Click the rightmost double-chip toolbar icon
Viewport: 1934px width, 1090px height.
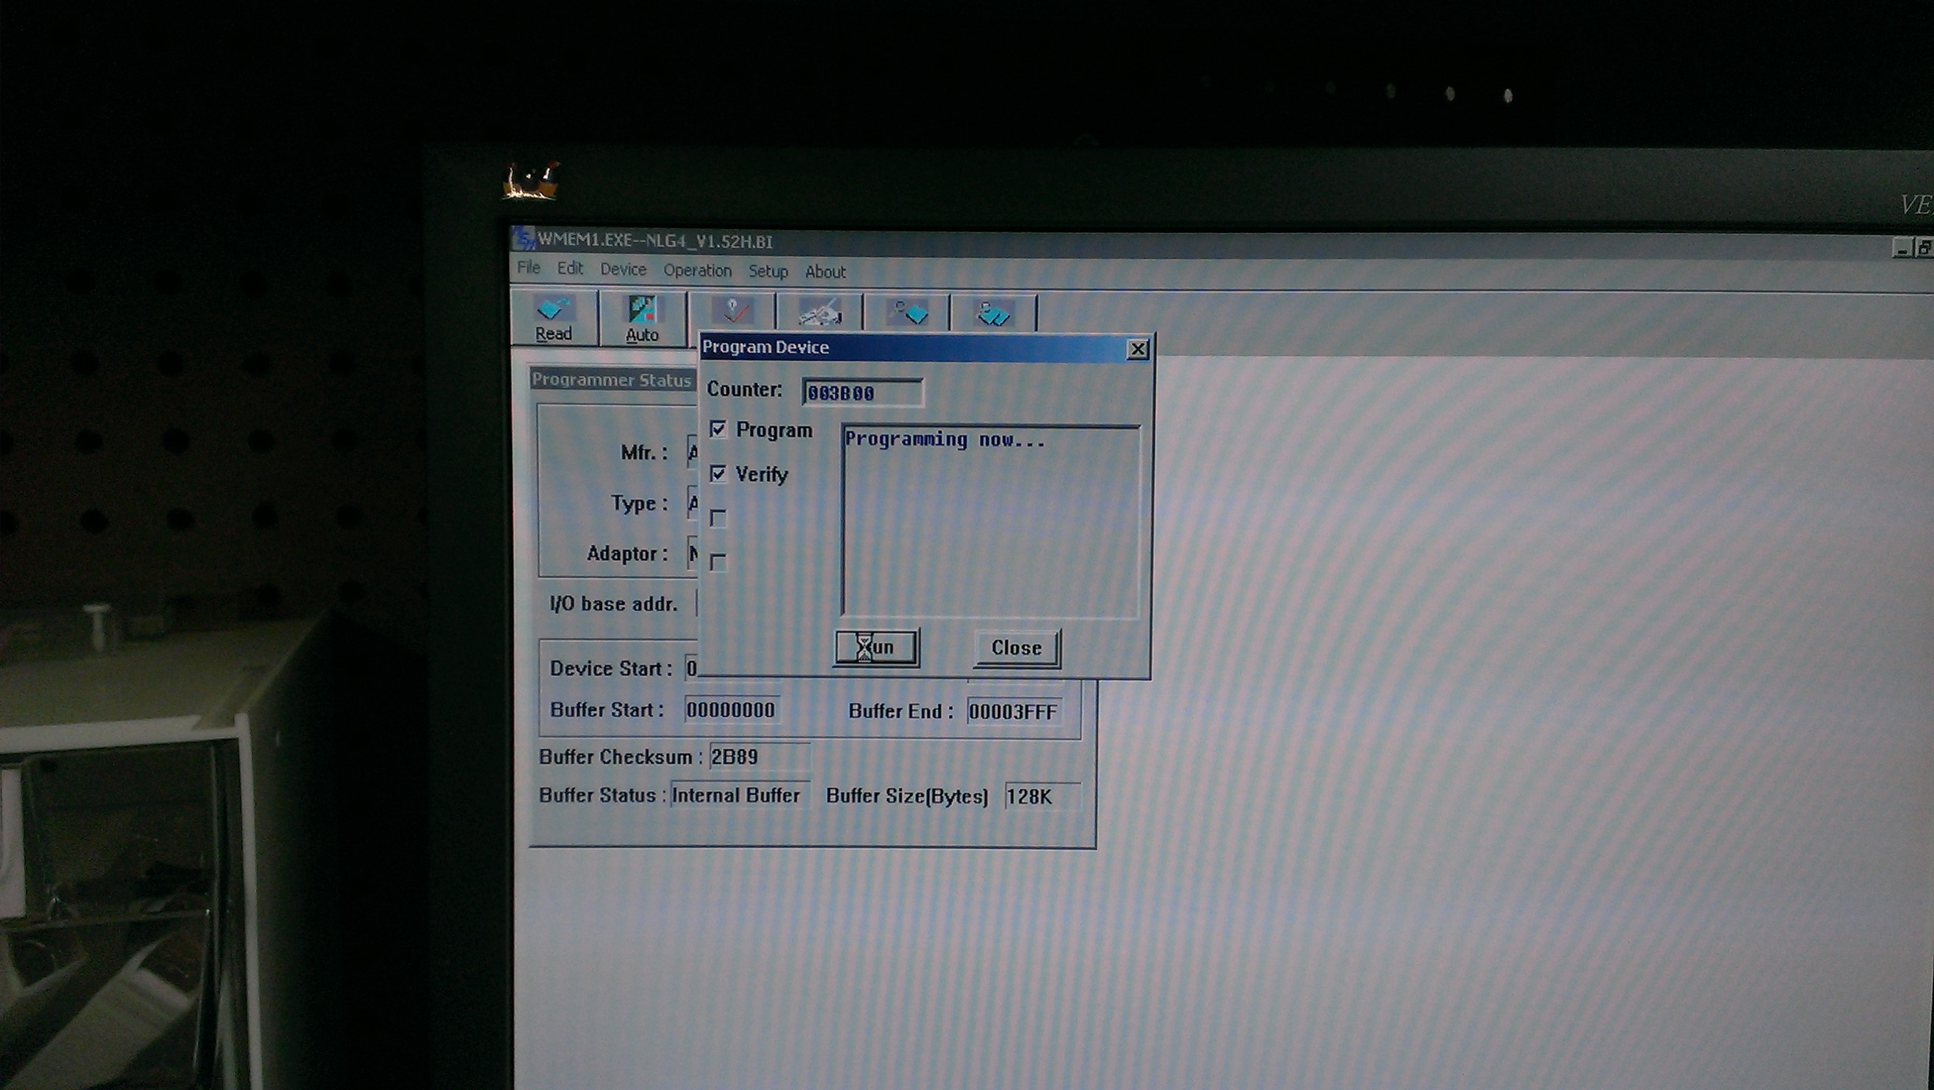[x=993, y=314]
